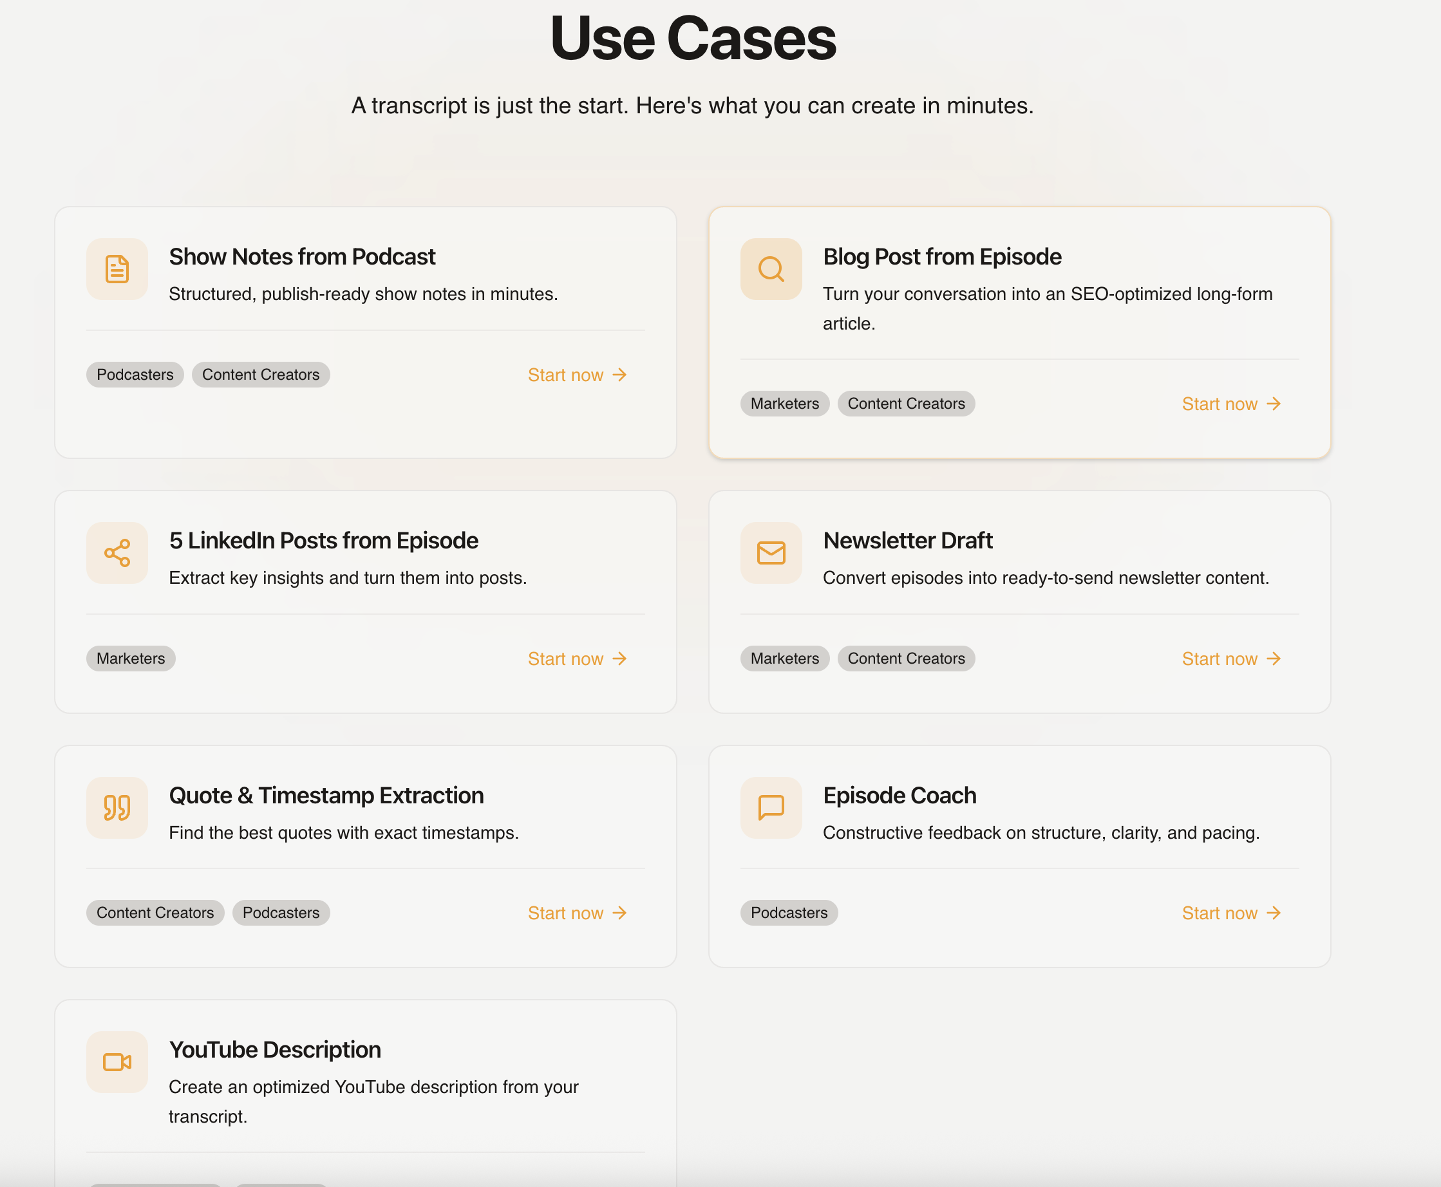The width and height of the screenshot is (1441, 1187).
Task: Click the envelope icon for Newsletter Draft
Action: [x=771, y=552]
